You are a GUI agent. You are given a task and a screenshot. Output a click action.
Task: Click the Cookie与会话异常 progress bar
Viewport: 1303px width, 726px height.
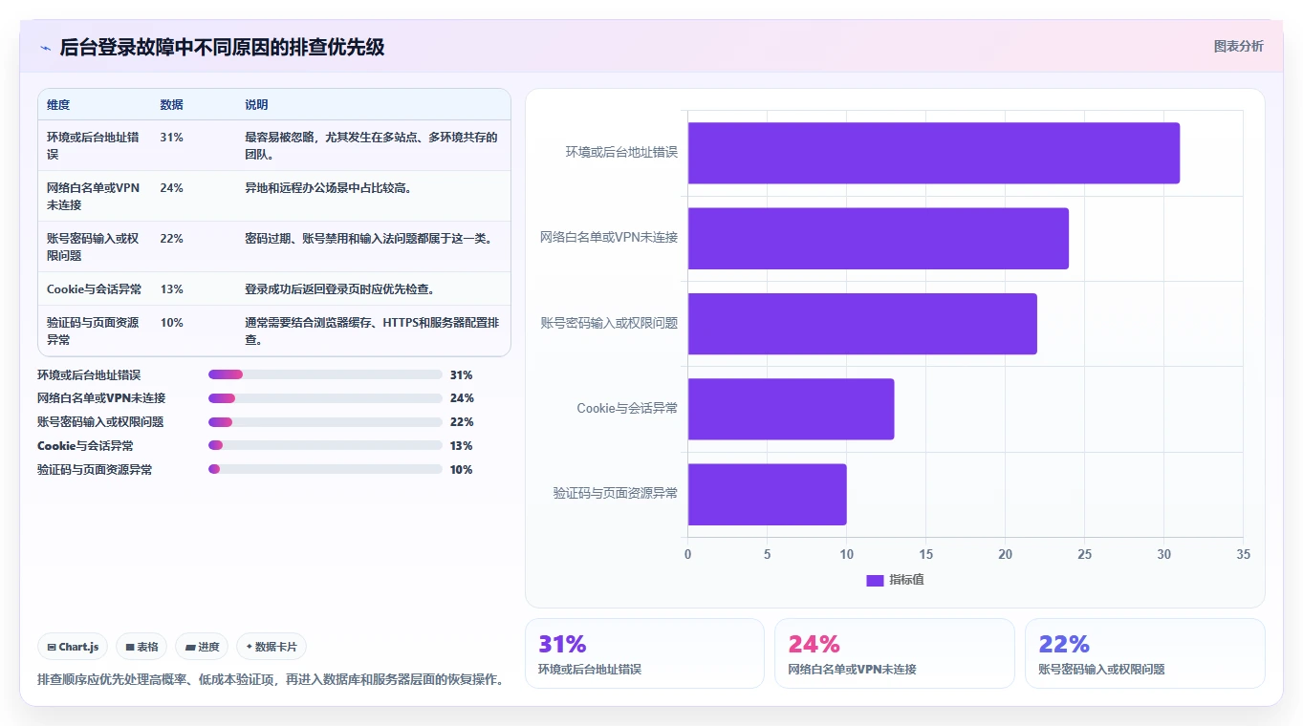coord(325,446)
